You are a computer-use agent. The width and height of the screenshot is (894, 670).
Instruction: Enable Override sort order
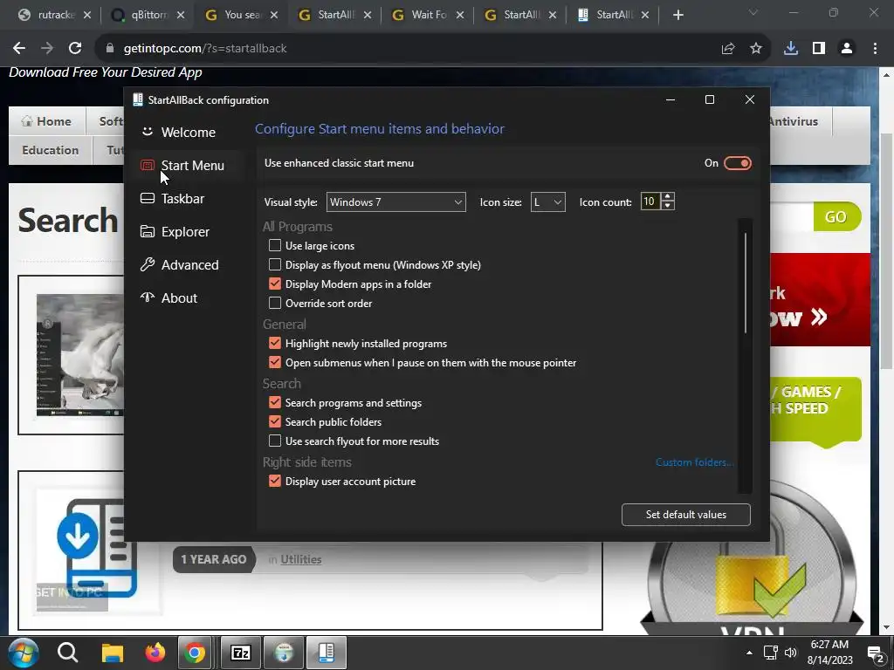tap(275, 303)
